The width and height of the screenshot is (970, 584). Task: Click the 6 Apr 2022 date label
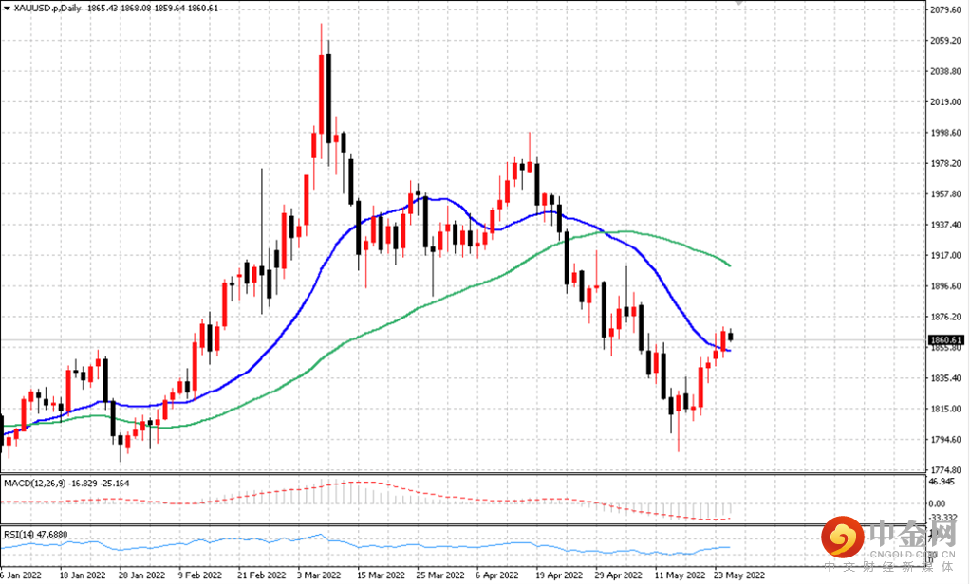click(x=497, y=575)
